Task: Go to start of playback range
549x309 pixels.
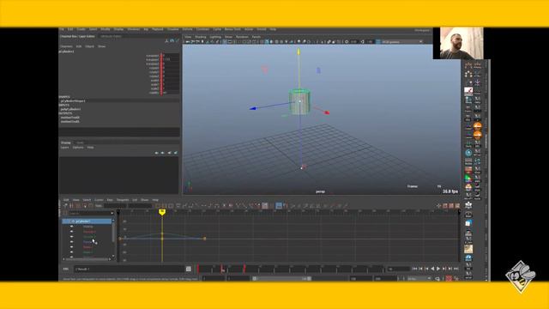Action: [x=414, y=269]
